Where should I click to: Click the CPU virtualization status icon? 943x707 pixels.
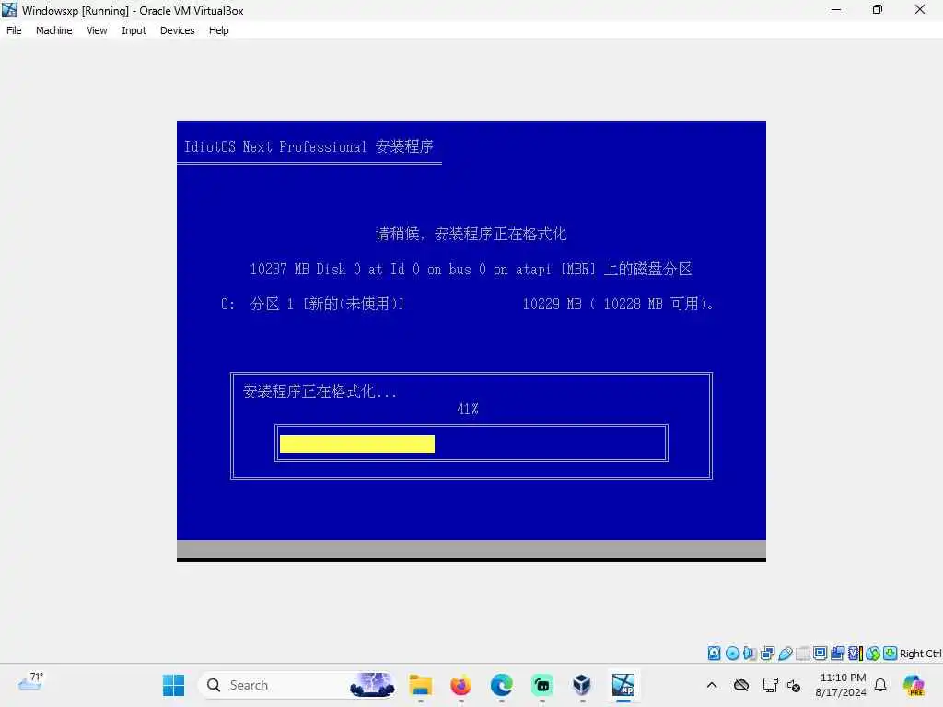click(x=856, y=653)
